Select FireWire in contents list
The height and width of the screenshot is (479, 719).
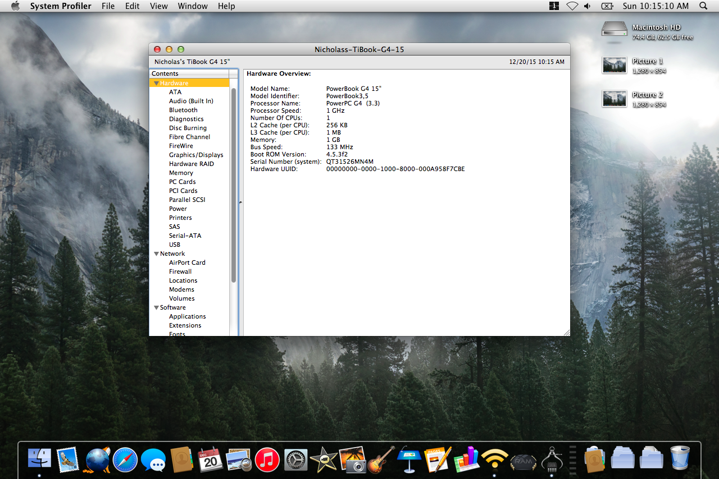point(181,146)
